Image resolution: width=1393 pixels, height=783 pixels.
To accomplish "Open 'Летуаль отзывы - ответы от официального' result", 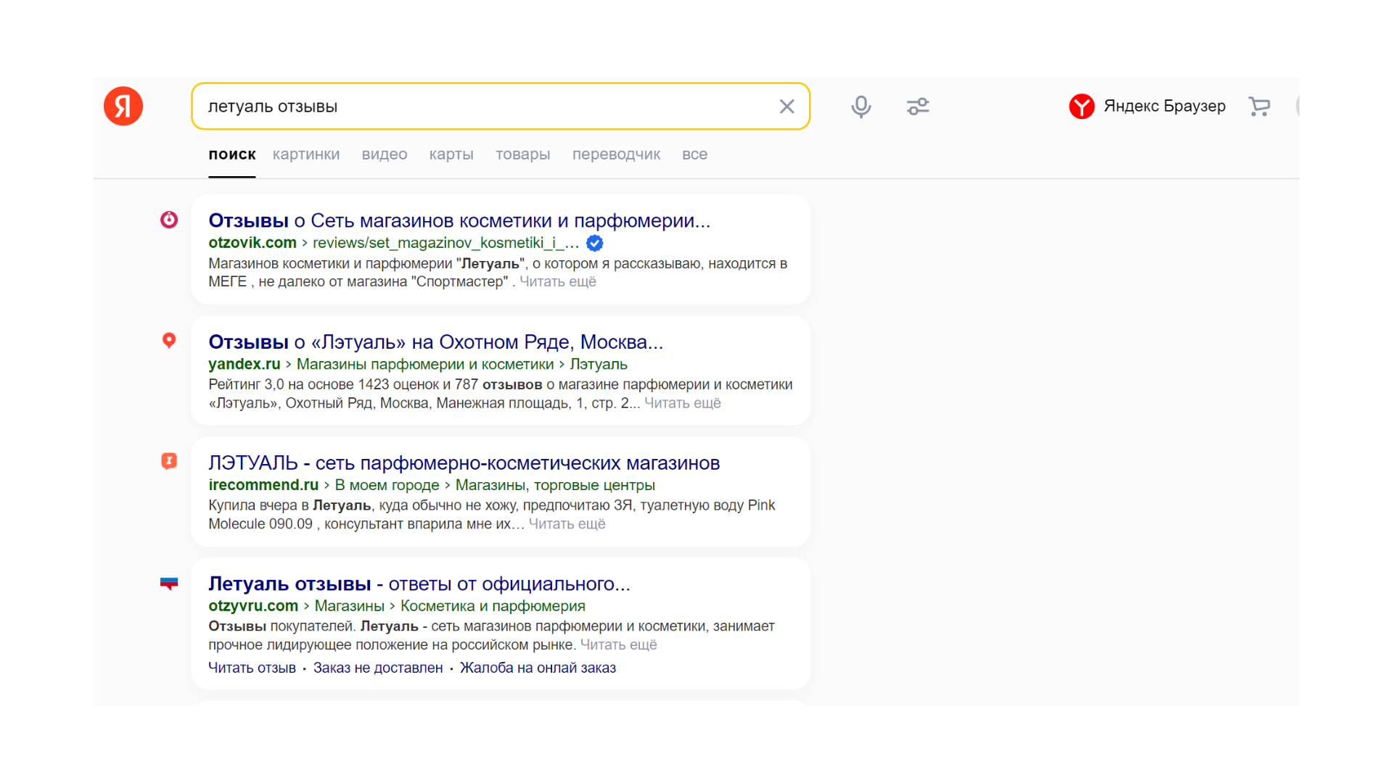I will click(419, 584).
